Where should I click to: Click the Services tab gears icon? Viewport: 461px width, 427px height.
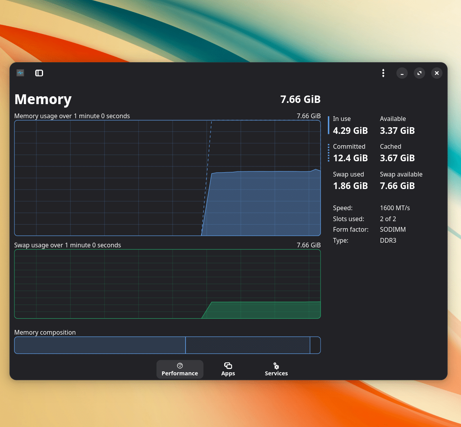pyautogui.click(x=276, y=366)
